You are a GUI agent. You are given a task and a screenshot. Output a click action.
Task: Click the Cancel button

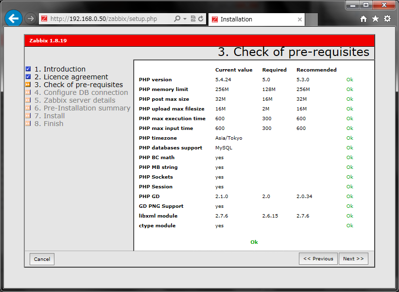tap(42, 259)
